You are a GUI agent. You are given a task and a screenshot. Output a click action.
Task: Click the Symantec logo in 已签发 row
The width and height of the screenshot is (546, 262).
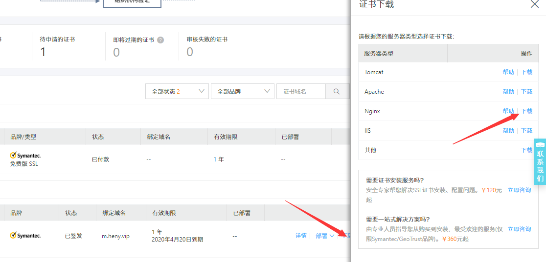(x=25, y=236)
